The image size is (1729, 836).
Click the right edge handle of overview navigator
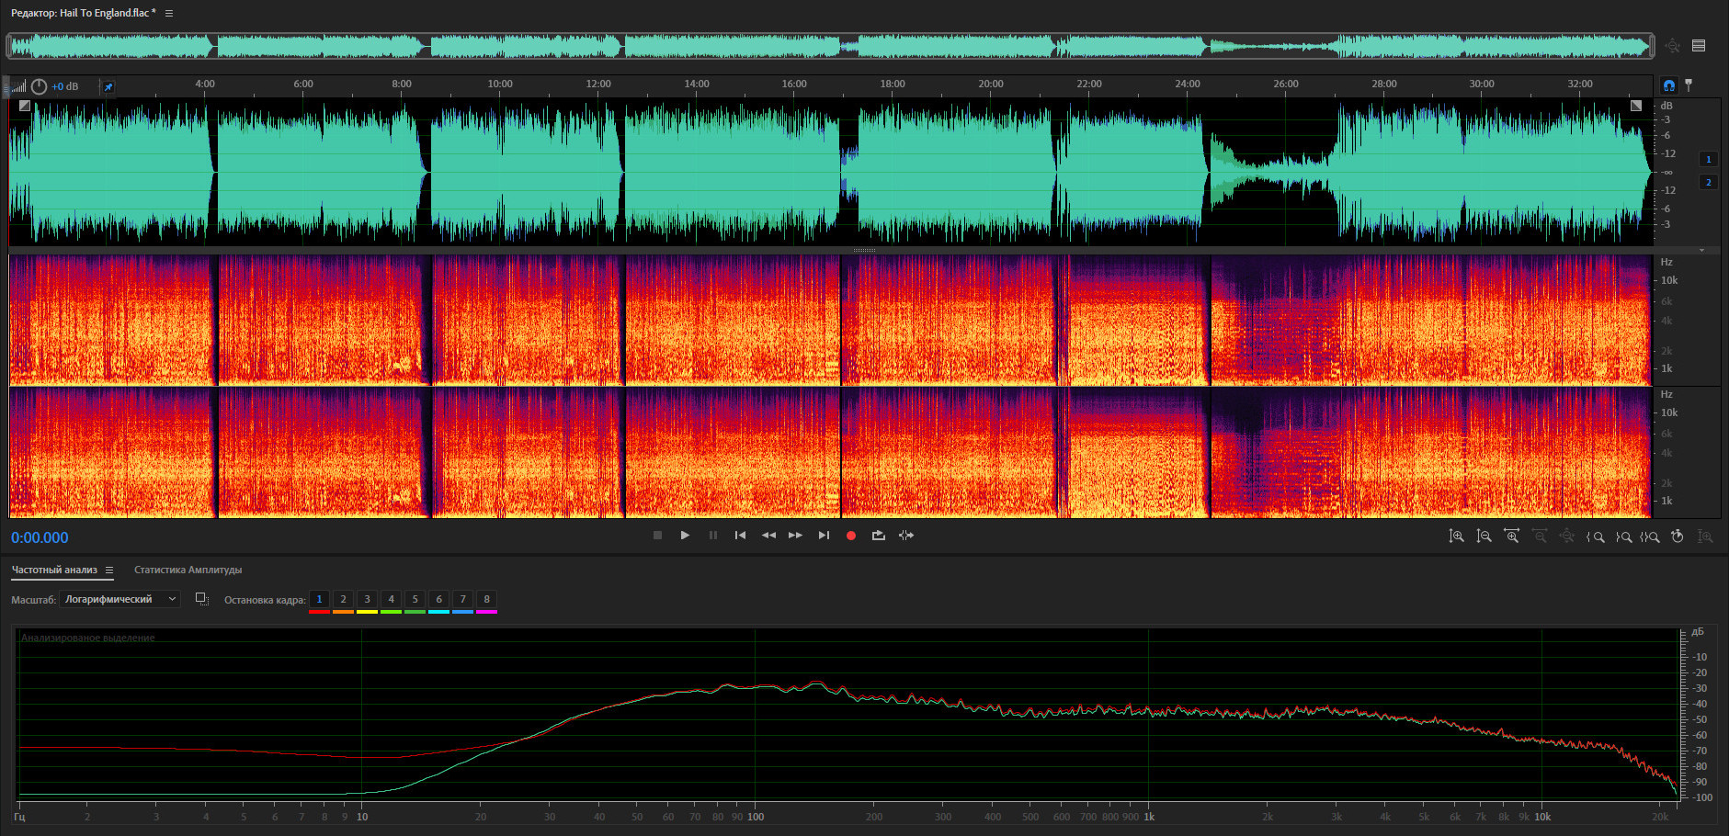pos(1652,45)
